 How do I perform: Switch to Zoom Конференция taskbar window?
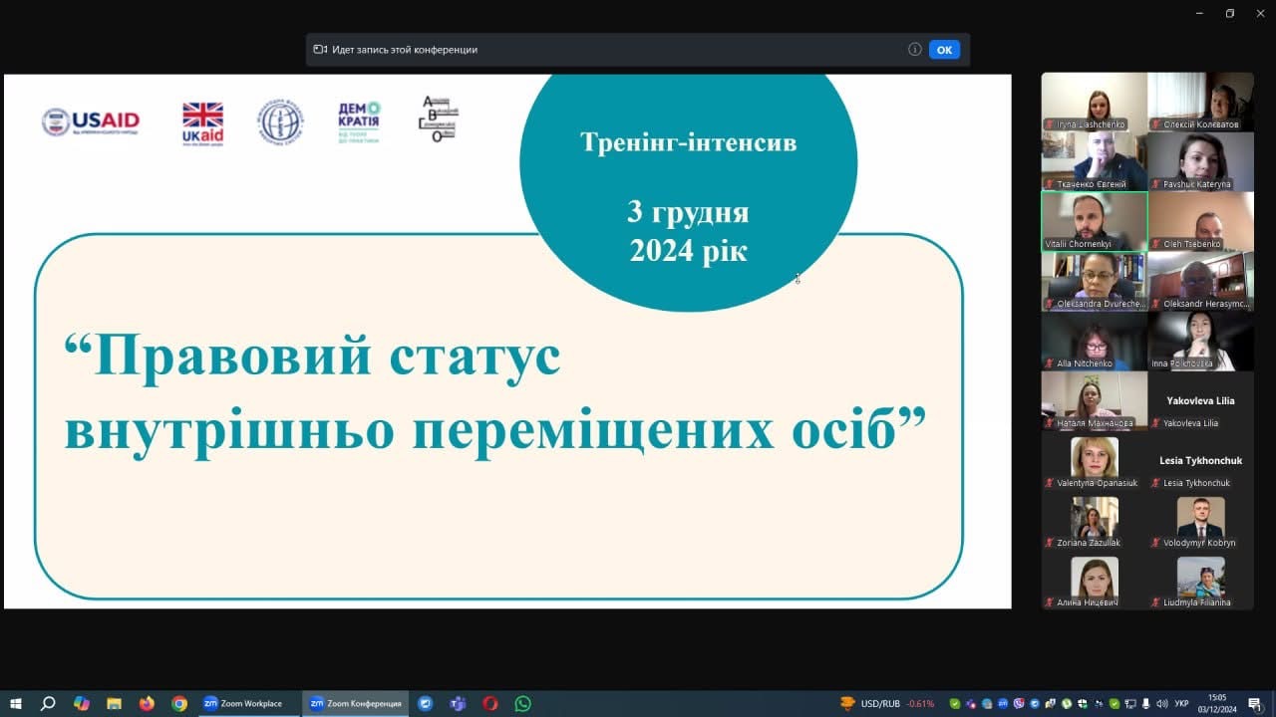pos(356,703)
